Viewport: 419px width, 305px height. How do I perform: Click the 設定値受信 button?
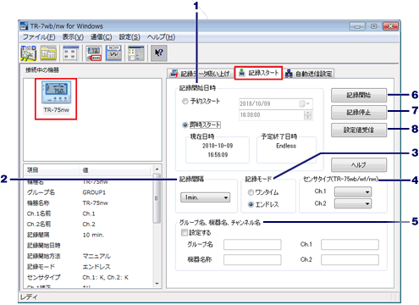pyautogui.click(x=359, y=130)
